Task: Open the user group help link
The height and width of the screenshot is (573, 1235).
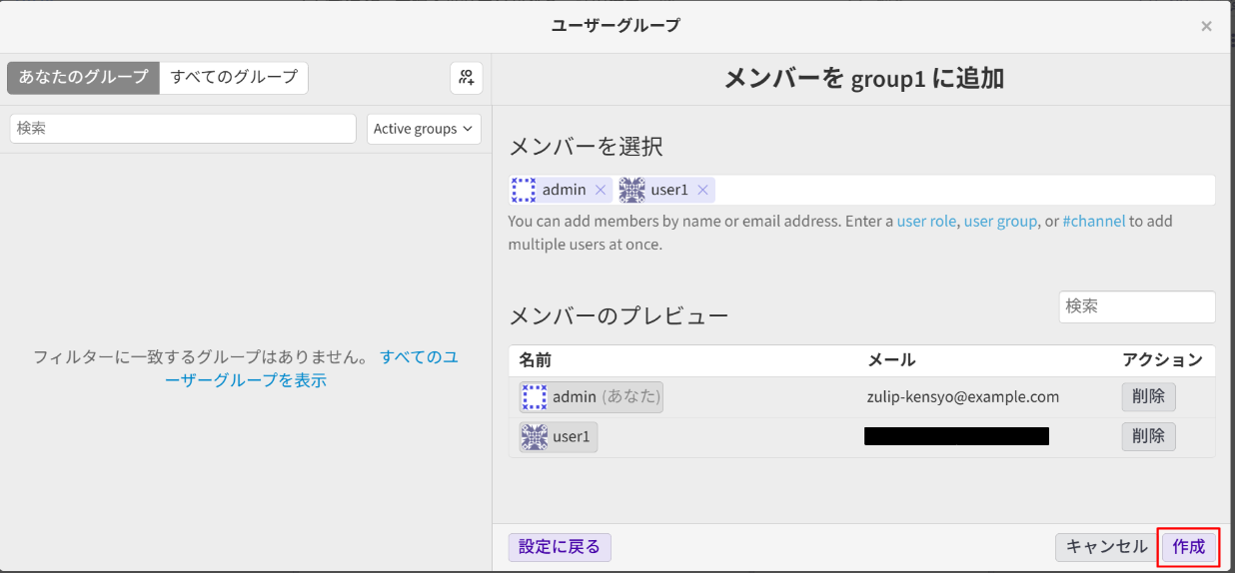Action: pos(1000,222)
